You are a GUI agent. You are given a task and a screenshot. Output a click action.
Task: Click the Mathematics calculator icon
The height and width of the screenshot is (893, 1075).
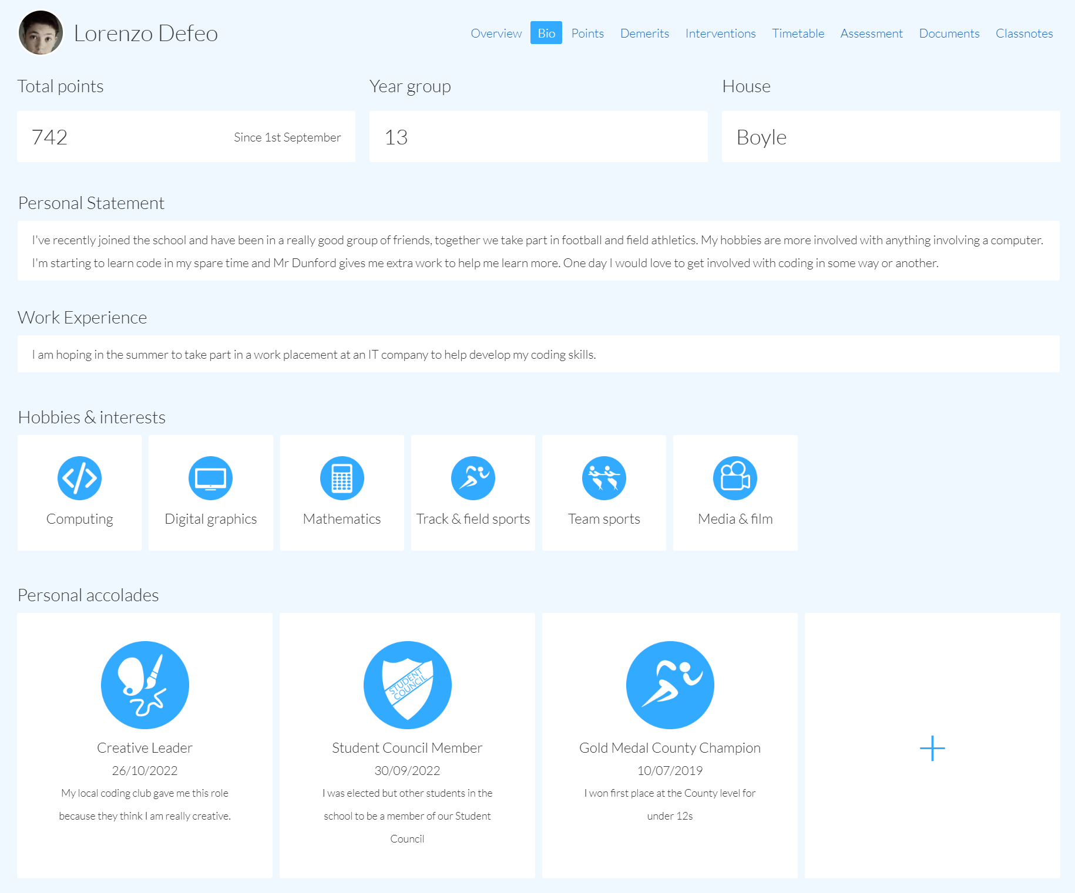click(x=342, y=478)
